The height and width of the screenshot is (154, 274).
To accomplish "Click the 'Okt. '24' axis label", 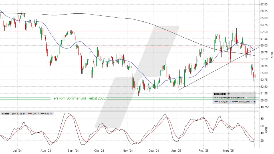I will (x=99, y=151).
